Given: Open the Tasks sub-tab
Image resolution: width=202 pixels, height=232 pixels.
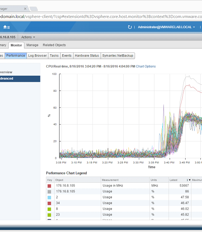Looking at the screenshot, I should click(x=54, y=56).
